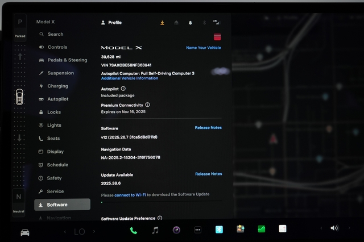Tap the update download progress bar
Image resolution: width=364 pixels, height=242 pixels.
(162, 202)
